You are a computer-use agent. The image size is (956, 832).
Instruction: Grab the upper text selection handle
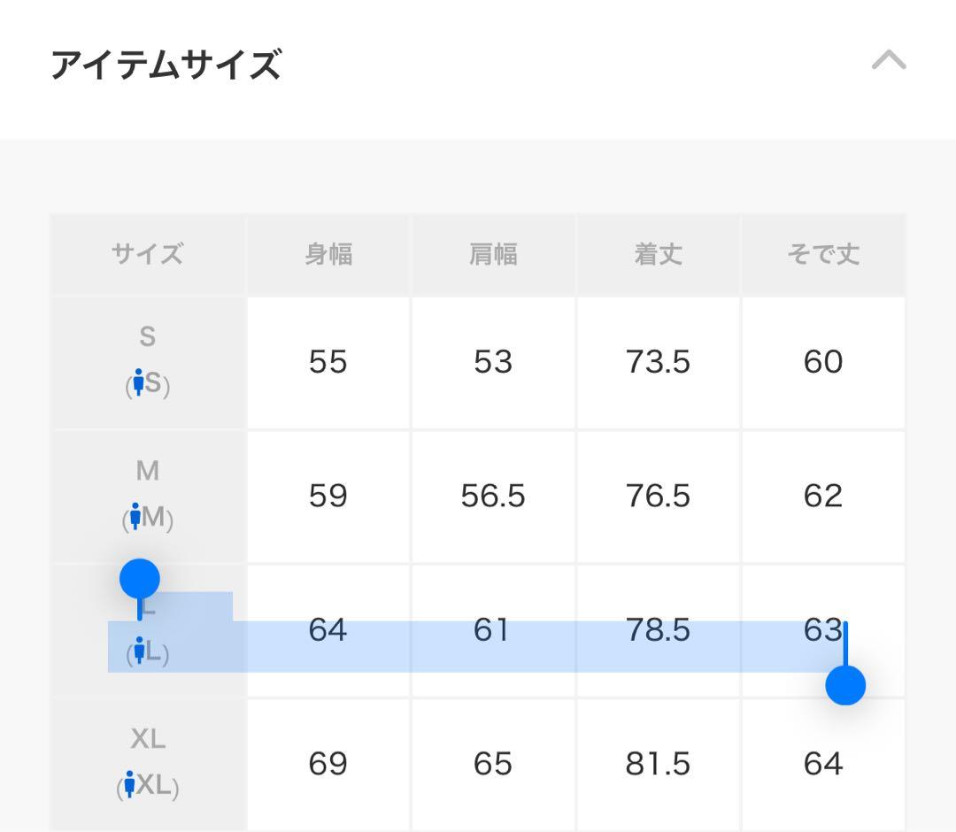click(x=140, y=580)
